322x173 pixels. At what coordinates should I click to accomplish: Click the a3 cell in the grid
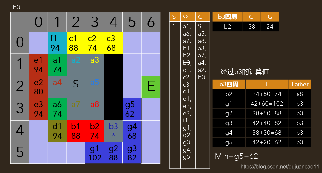point(94,65)
